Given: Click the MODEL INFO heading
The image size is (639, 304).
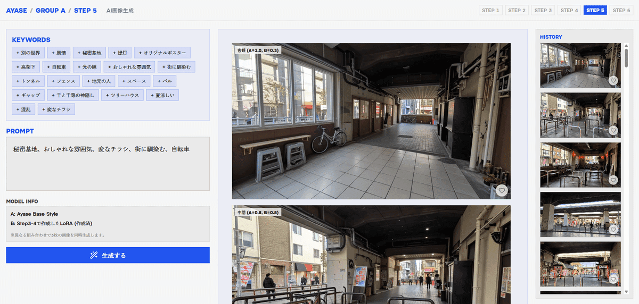Looking at the screenshot, I should pos(22,201).
